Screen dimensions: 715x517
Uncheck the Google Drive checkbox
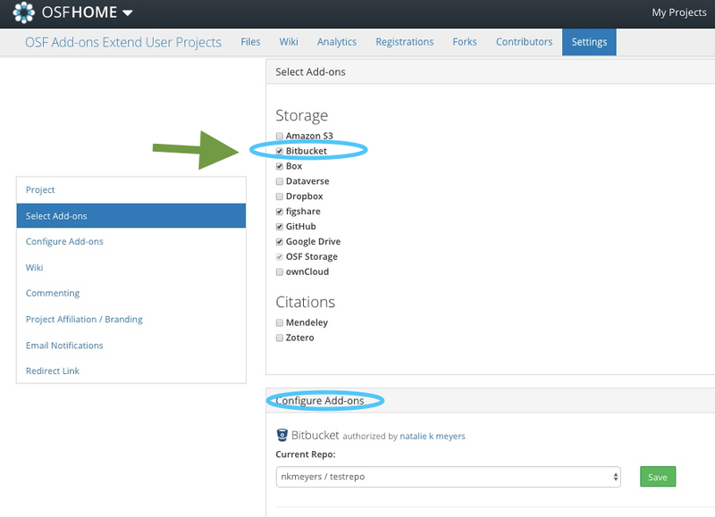280,242
